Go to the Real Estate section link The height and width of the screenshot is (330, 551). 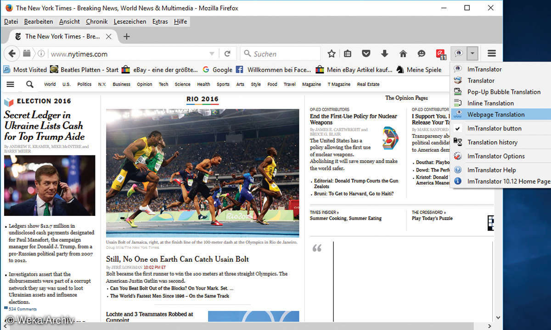pyautogui.click(x=368, y=84)
